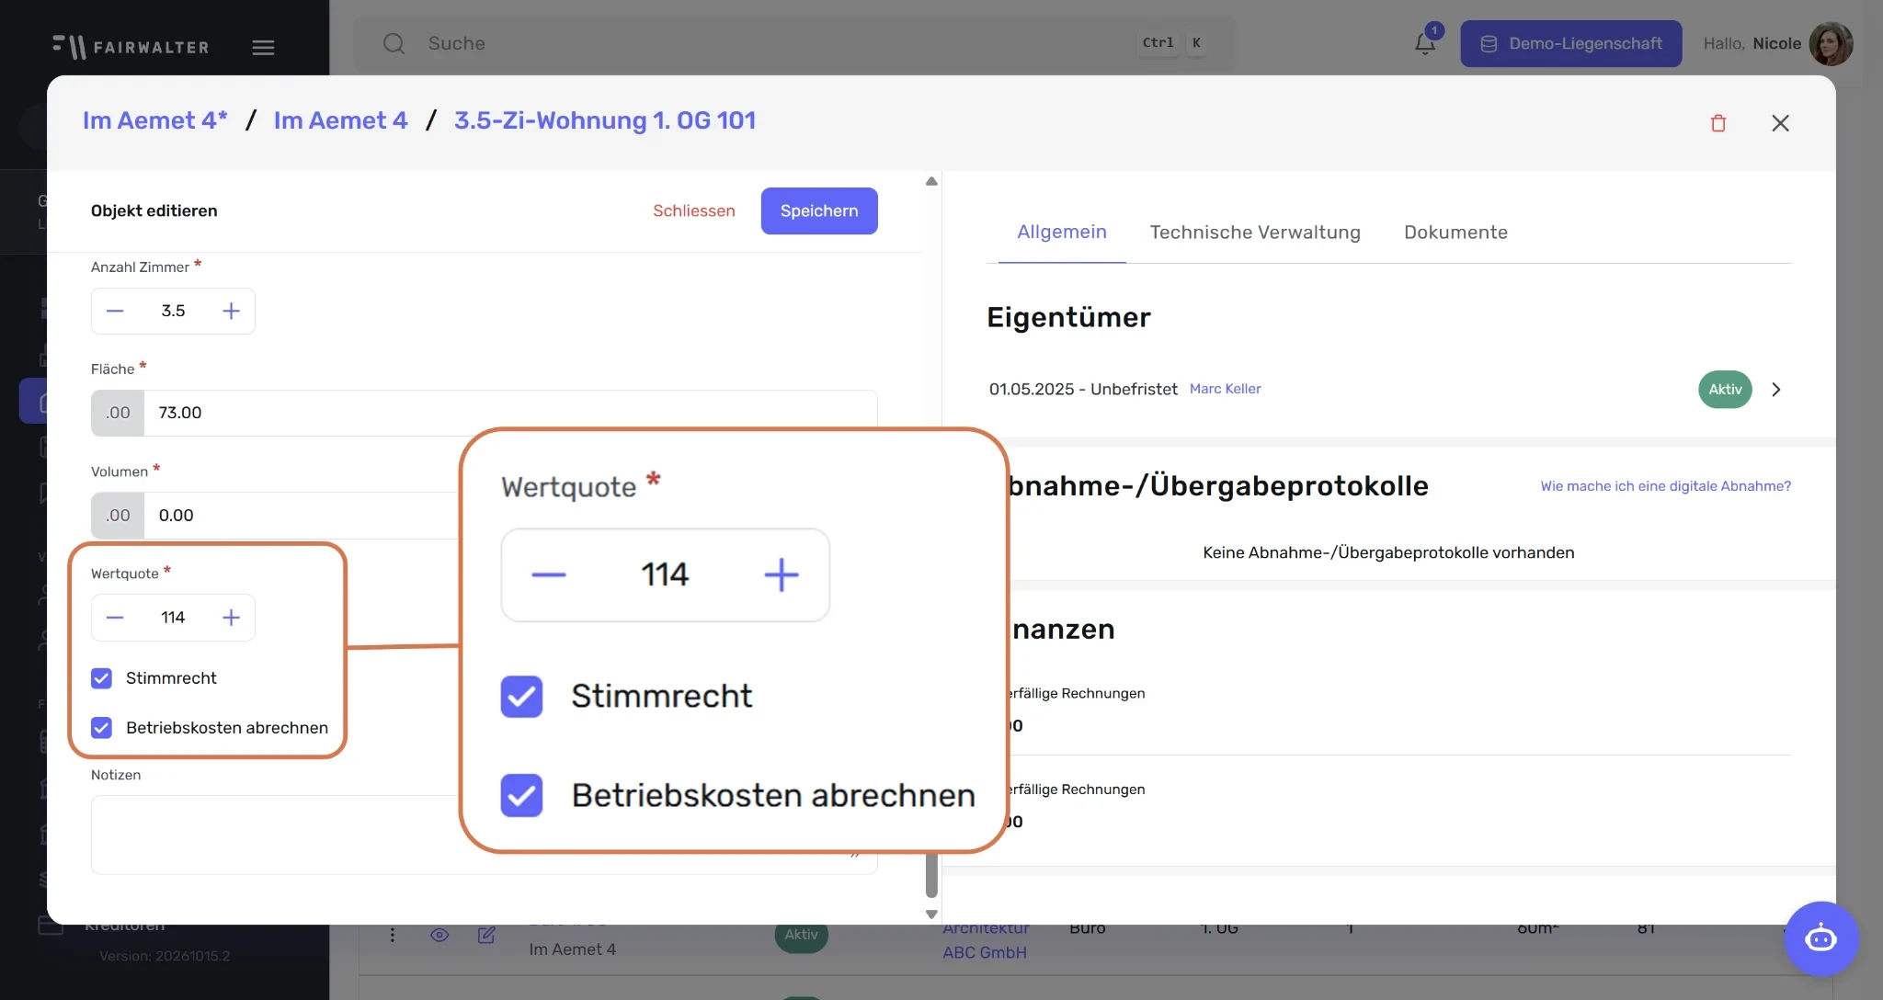Toggle the Stimmrecht checkbox in edit form
The width and height of the screenshot is (1883, 1000).
(101, 678)
